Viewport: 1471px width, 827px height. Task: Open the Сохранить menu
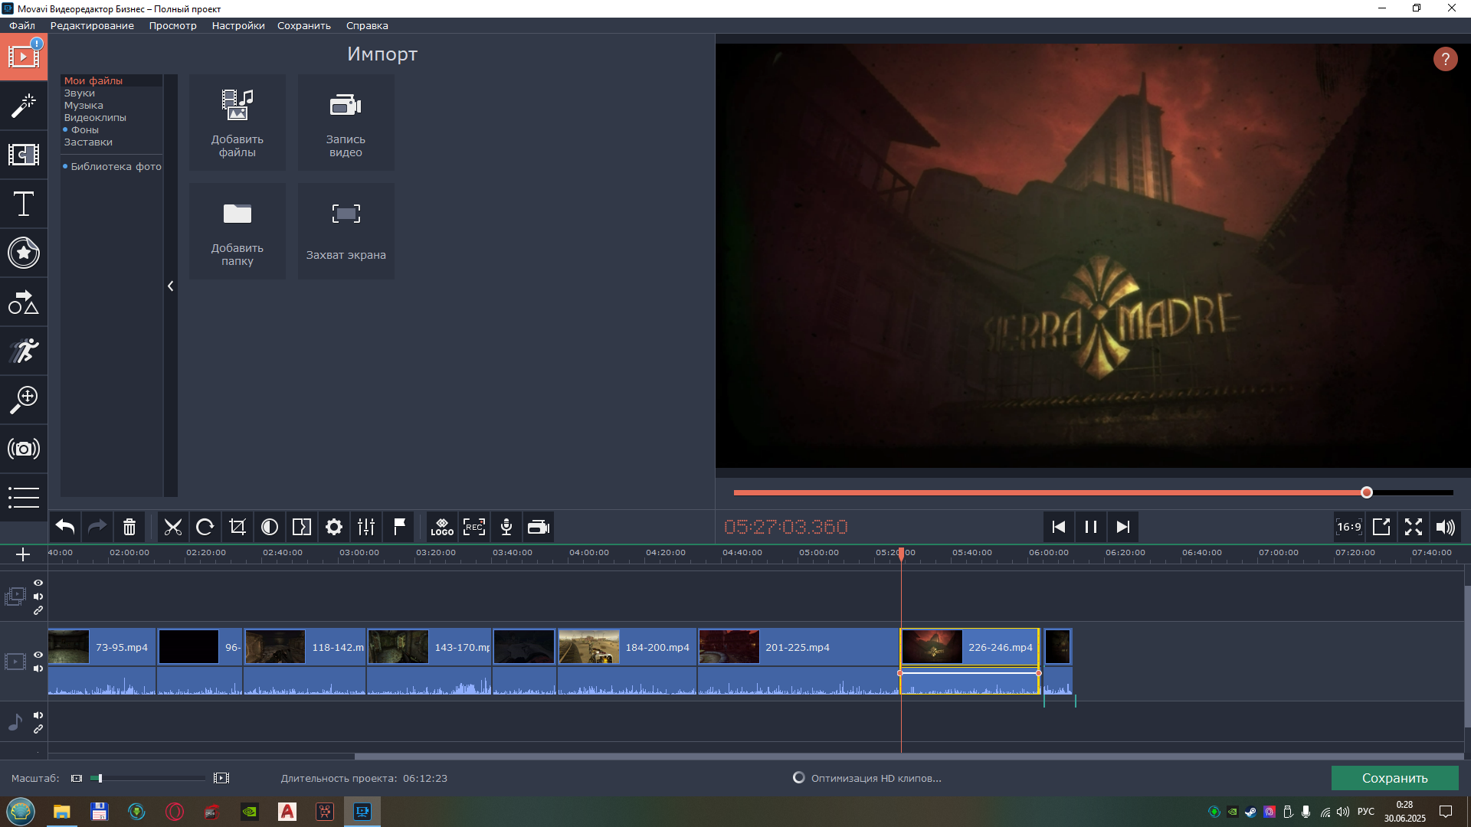click(x=304, y=25)
